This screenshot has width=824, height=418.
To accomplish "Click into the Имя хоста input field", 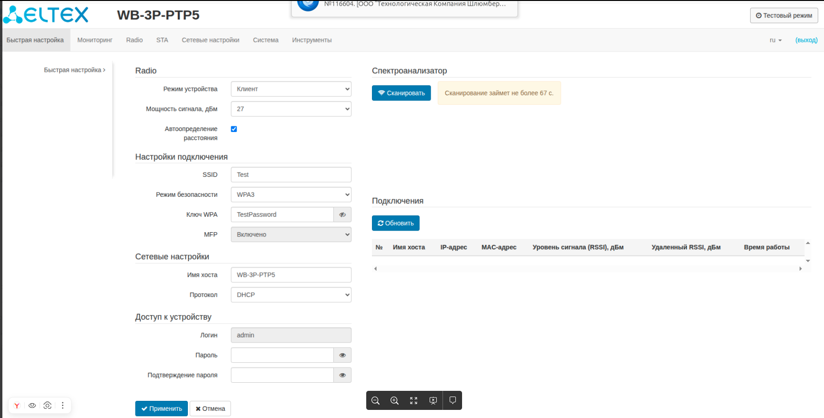I will (291, 275).
